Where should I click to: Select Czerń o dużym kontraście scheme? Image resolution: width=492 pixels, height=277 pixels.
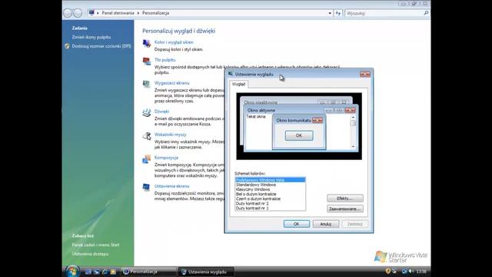(x=270, y=199)
